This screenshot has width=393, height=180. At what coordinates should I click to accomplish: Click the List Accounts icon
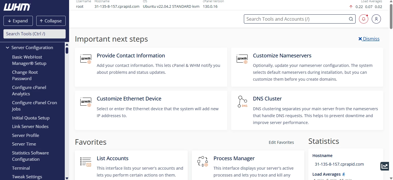[86, 162]
